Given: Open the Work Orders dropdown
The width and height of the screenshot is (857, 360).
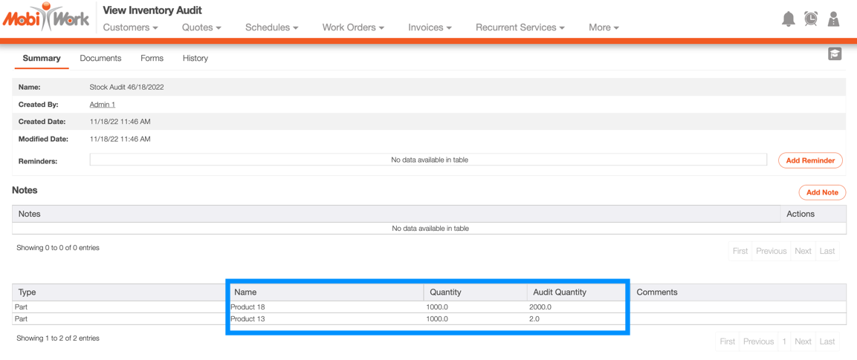Looking at the screenshot, I should click(353, 27).
